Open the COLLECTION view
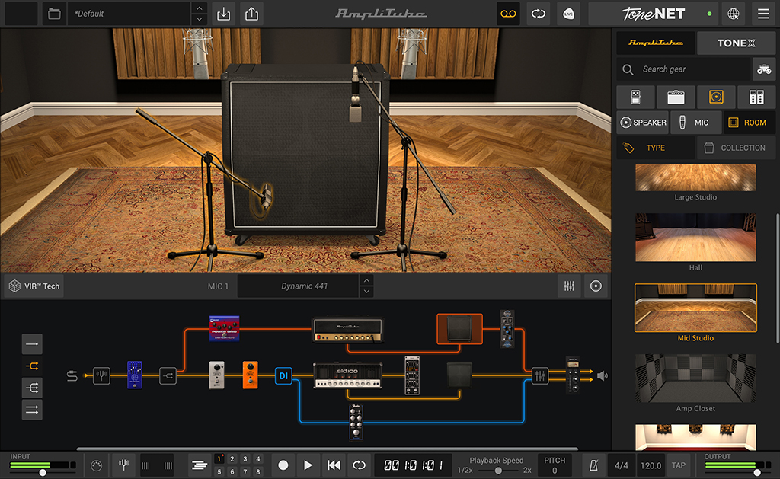 (736, 147)
